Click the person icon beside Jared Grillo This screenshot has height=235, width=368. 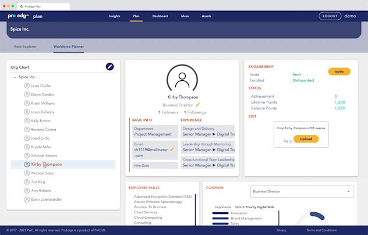(x=27, y=138)
